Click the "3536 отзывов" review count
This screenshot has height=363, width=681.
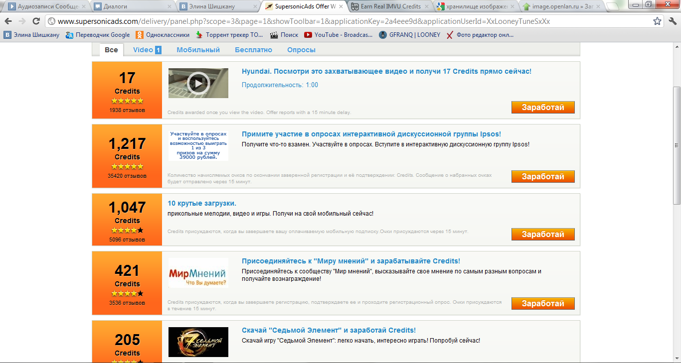pyautogui.click(x=127, y=303)
